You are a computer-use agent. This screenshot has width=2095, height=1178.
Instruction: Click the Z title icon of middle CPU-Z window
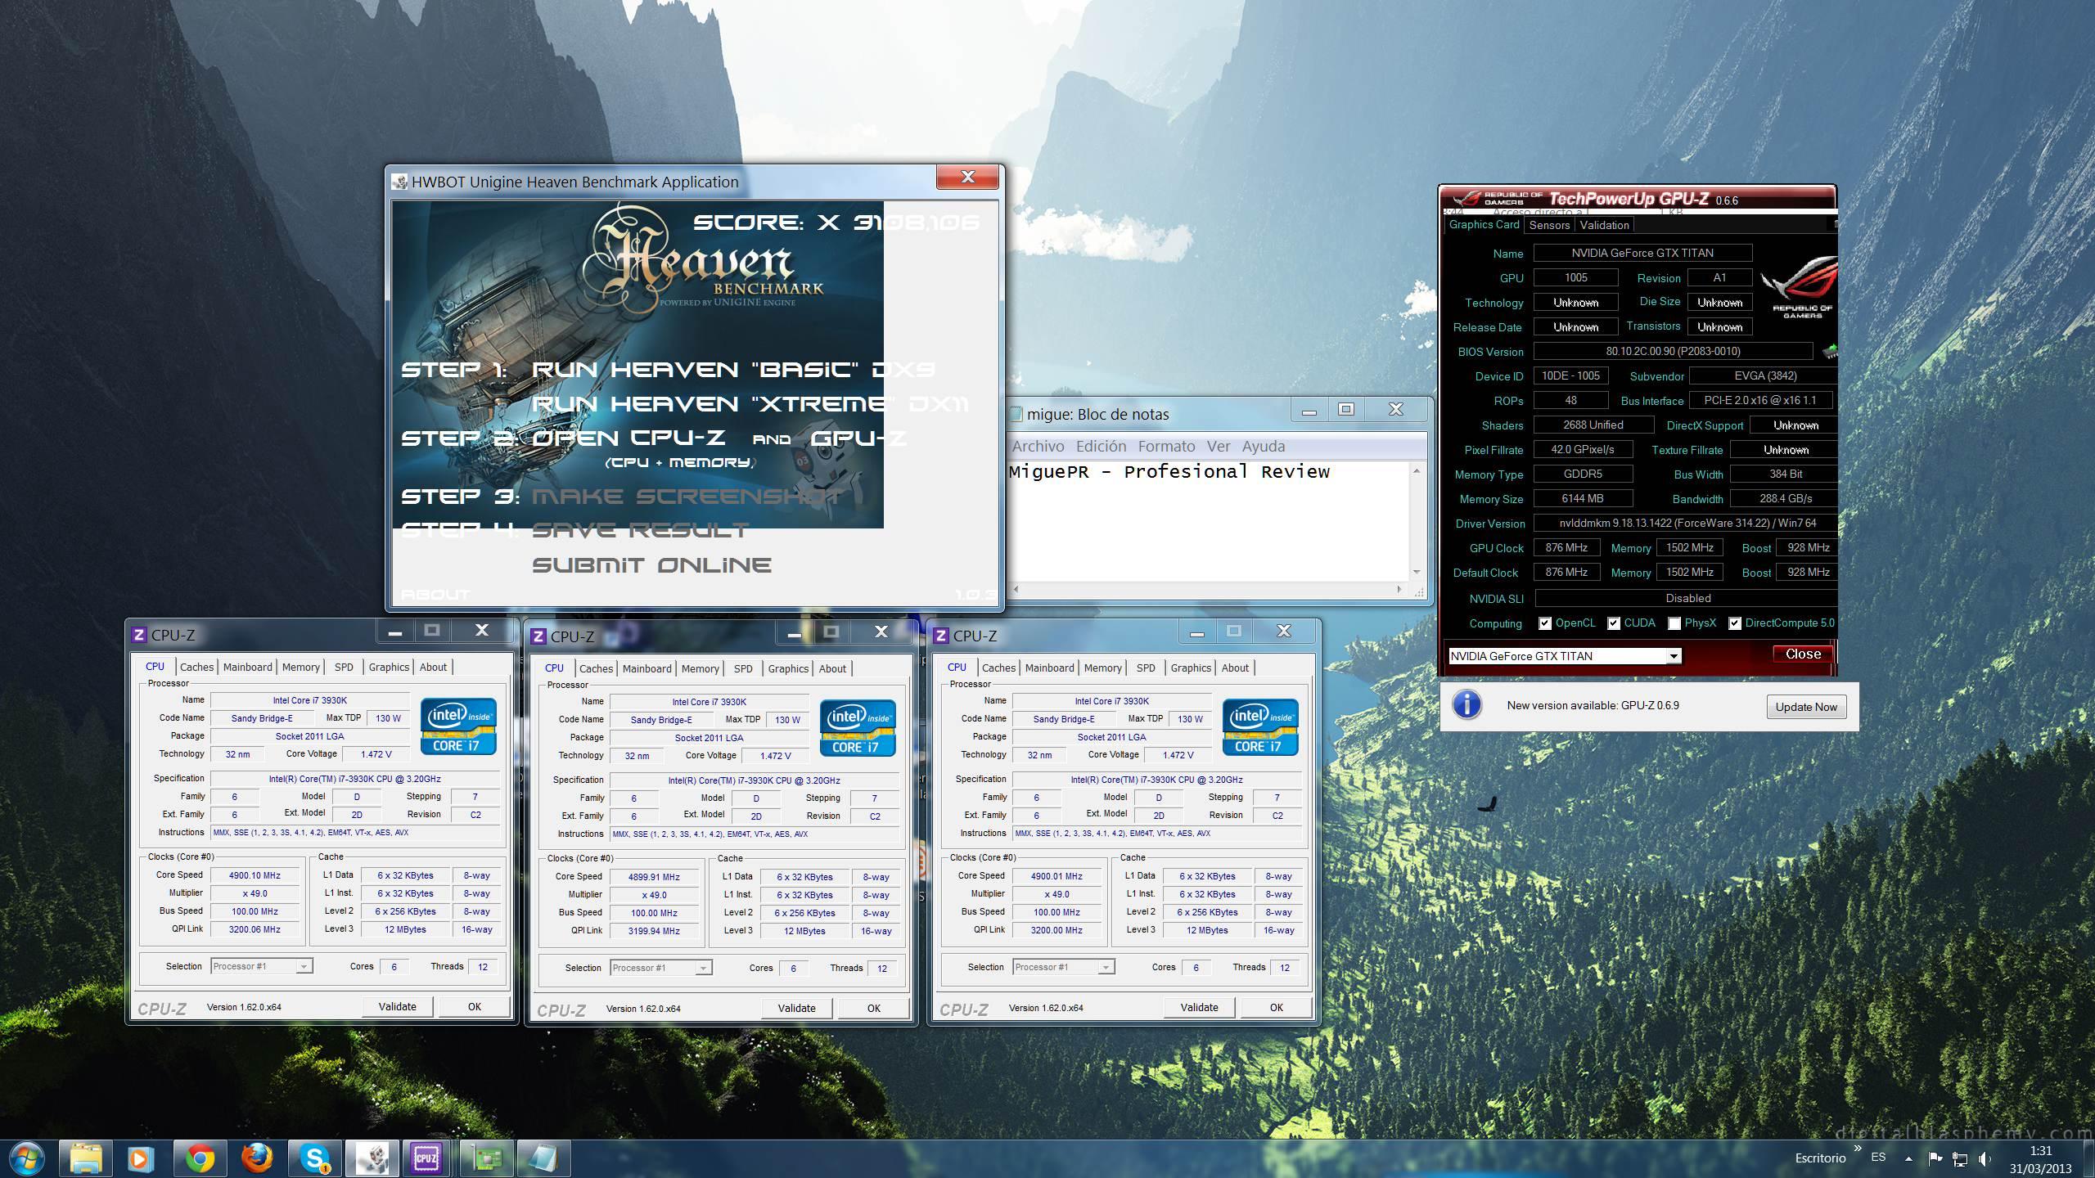538,636
